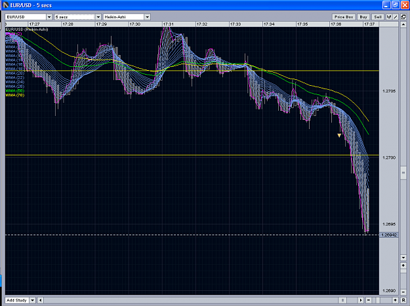Click the vertical zoom minus button at bottom right
The image size is (410, 306).
403,292
